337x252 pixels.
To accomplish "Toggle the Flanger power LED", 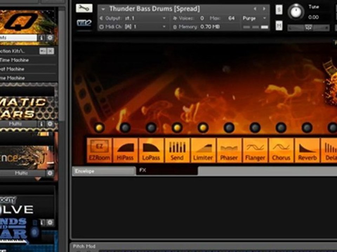I will pyautogui.click(x=255, y=128).
